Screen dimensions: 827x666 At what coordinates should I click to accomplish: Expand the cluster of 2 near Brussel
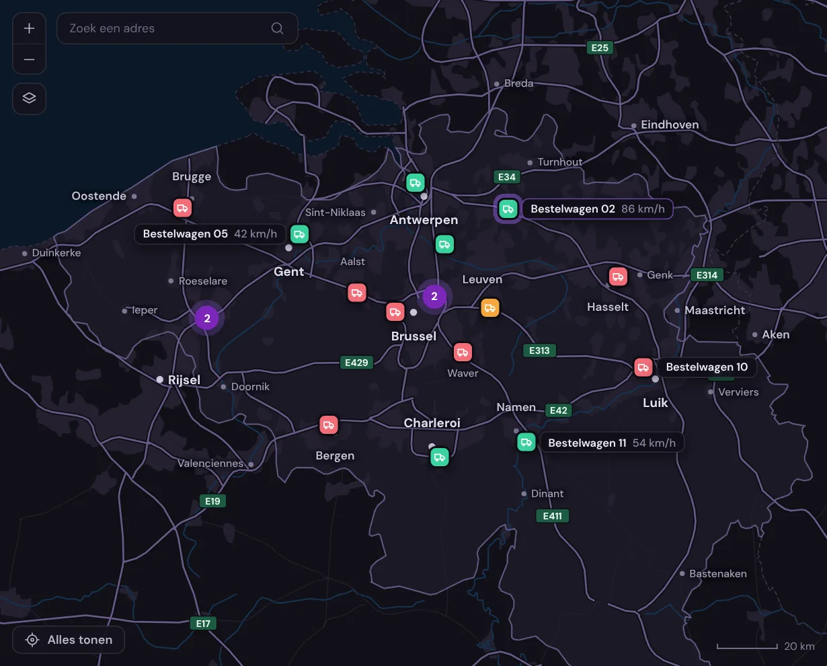(434, 296)
